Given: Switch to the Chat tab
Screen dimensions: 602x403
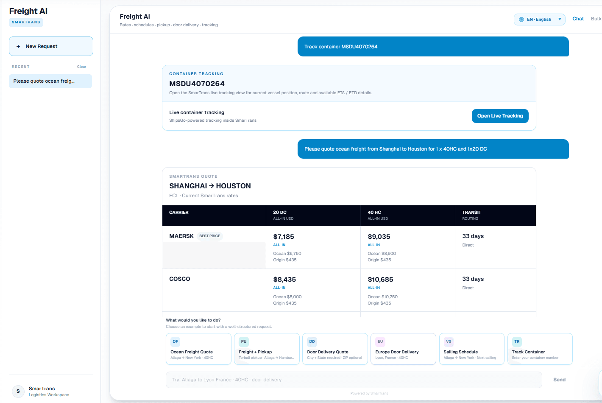Looking at the screenshot, I should pyautogui.click(x=578, y=19).
